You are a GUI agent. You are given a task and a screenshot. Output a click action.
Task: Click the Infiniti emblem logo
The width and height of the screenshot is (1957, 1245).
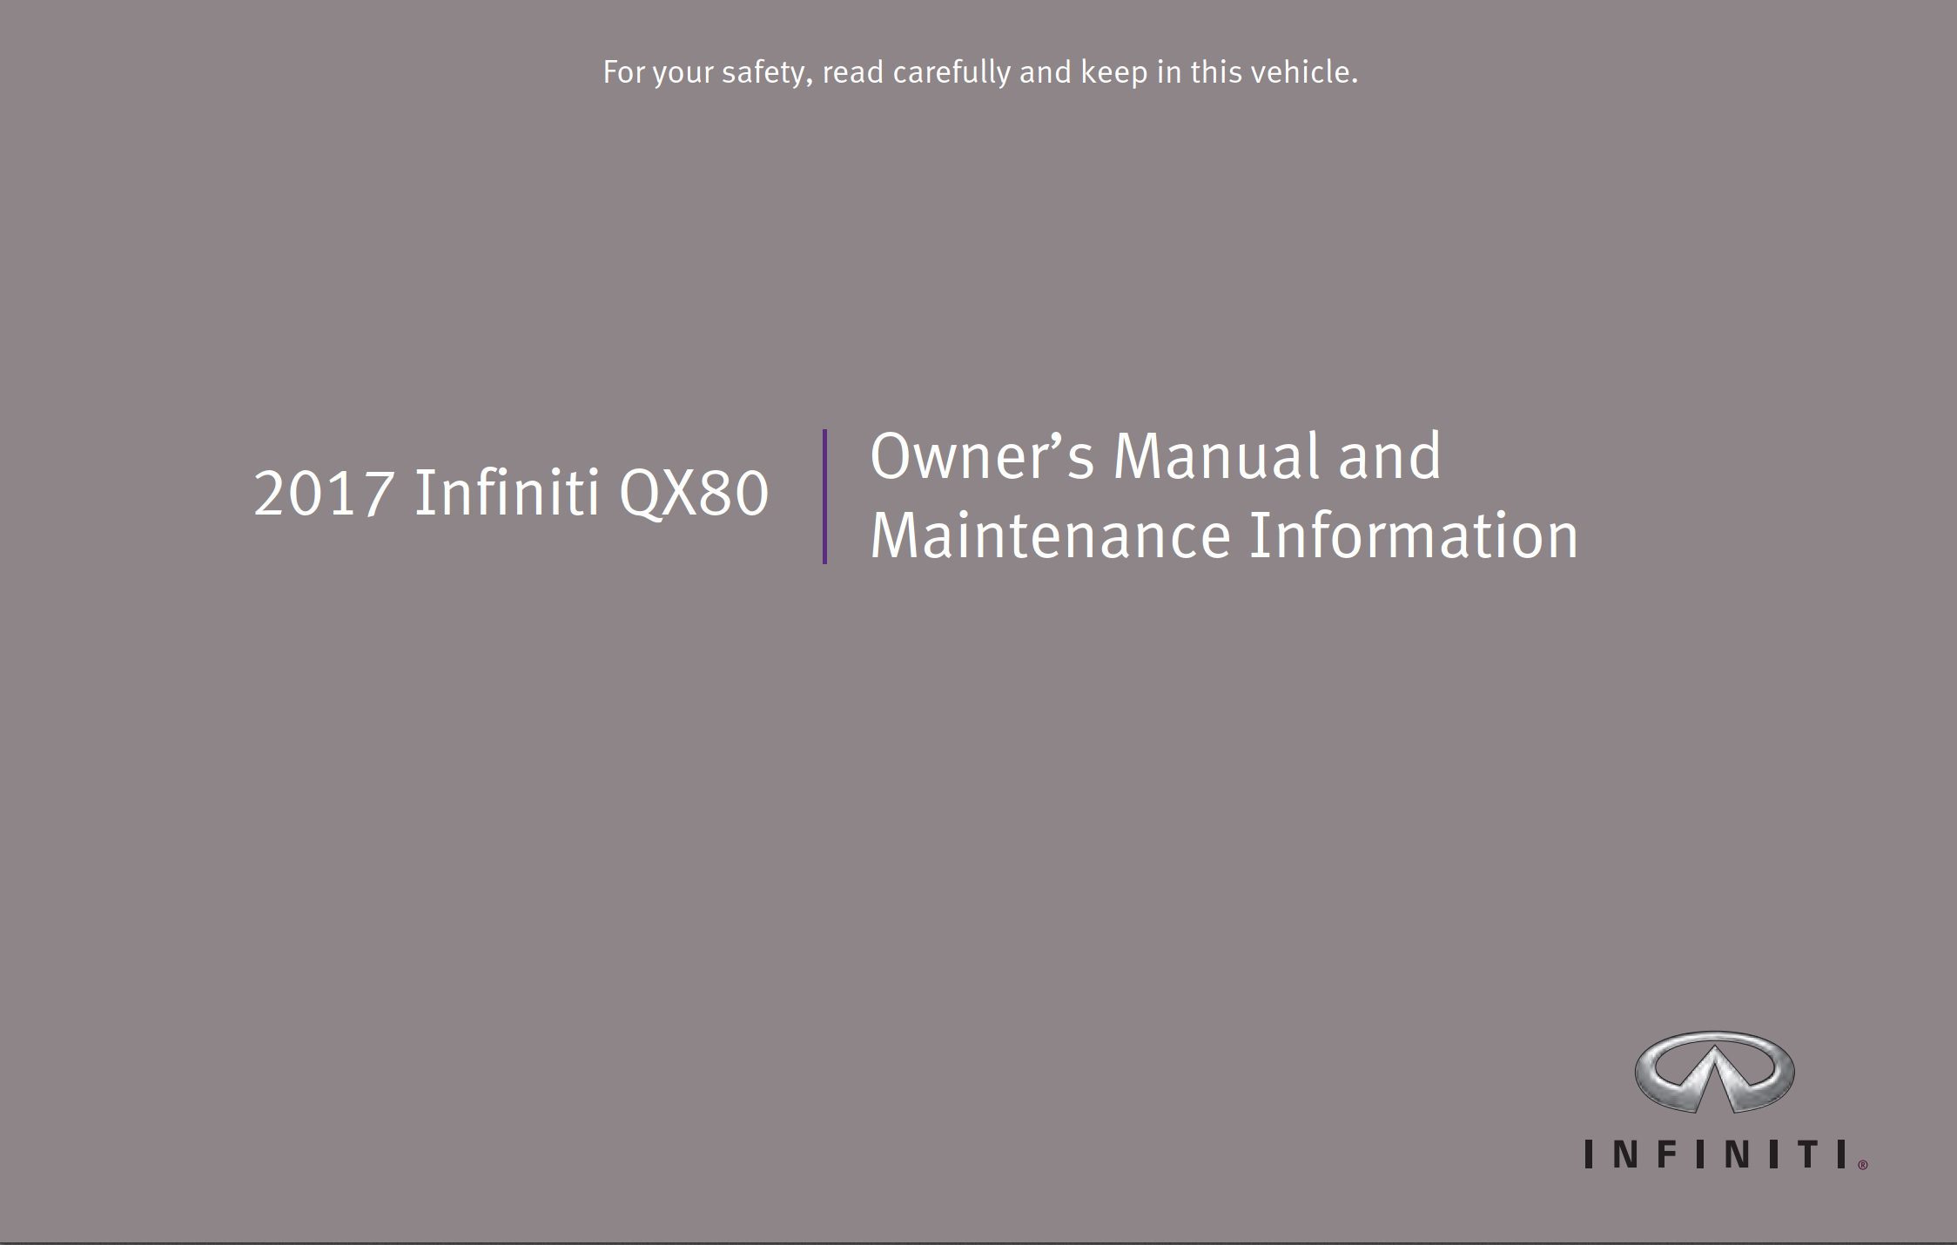(1714, 1072)
